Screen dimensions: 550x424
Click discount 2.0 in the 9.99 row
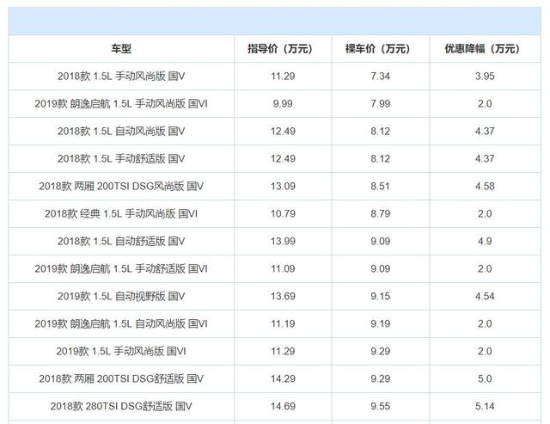(485, 104)
